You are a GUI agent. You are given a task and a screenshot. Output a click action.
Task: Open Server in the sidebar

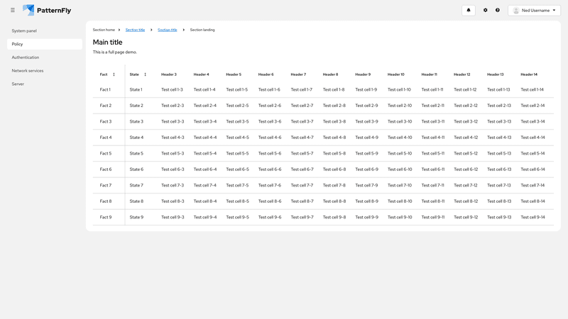click(x=18, y=84)
